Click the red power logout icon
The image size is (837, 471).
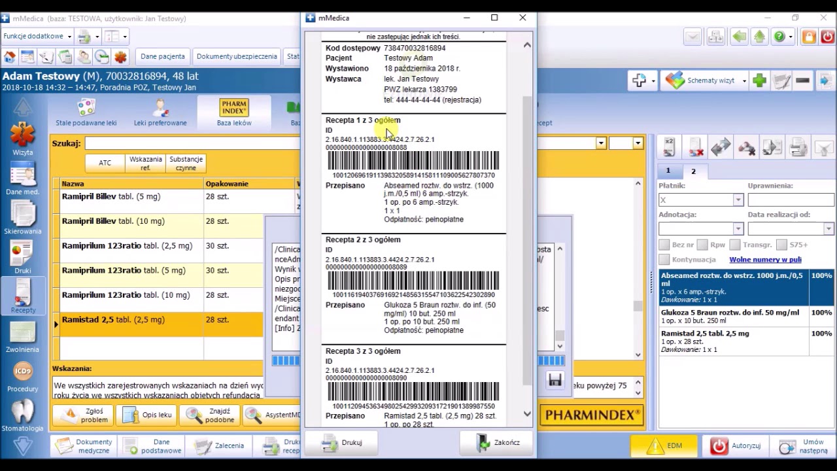point(828,37)
